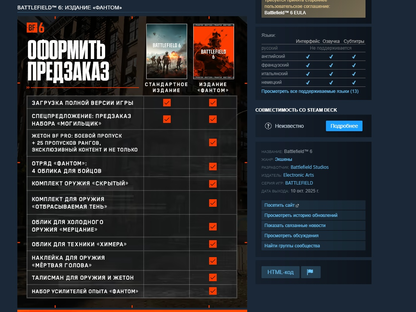Click the Phantom edition orange cover thumbnail
Image resolution: width=416 pixels, height=312 pixels.
coord(214,51)
